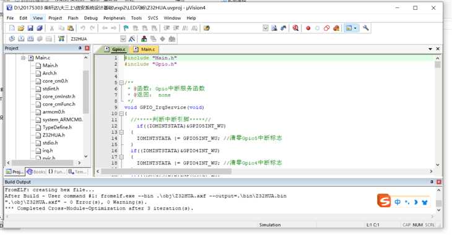
Task: Collapse function body at line 10
Action: [121, 114]
